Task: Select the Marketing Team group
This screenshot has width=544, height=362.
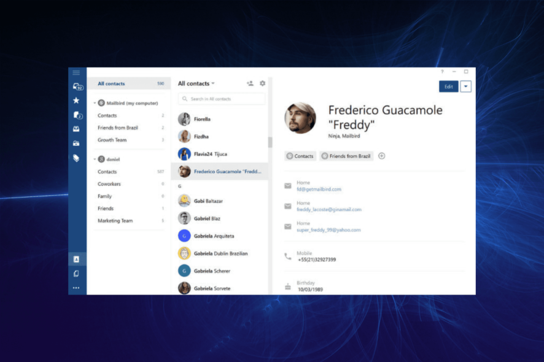Action: [x=129, y=220]
